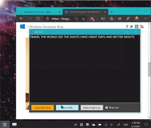Switch to the 'windows 10 ocr api - Bing' tab

pos(38,12)
